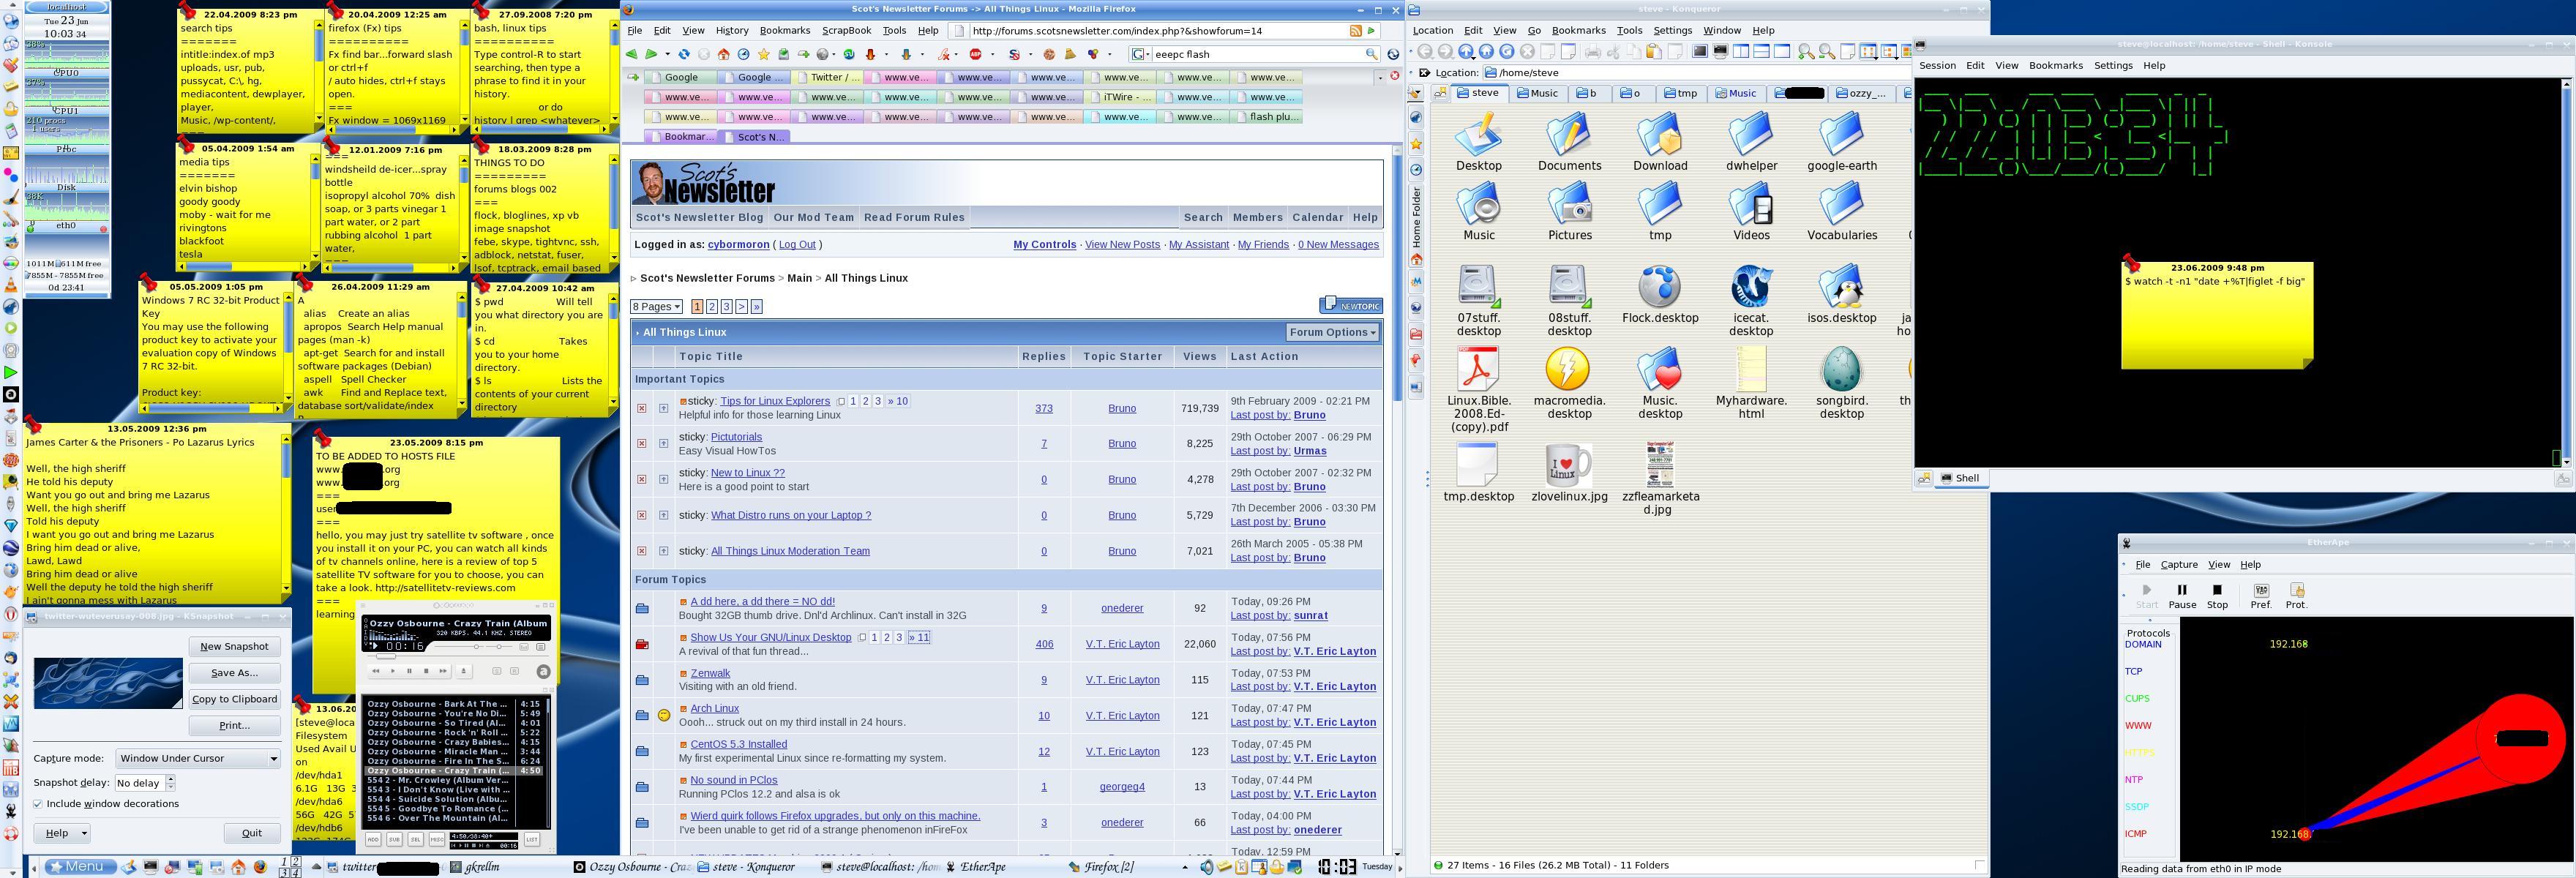Click the play button in Audacious player

click(393, 671)
